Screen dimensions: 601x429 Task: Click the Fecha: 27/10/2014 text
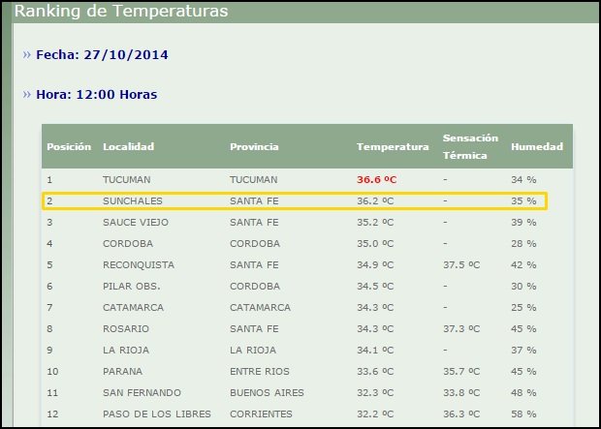point(102,55)
